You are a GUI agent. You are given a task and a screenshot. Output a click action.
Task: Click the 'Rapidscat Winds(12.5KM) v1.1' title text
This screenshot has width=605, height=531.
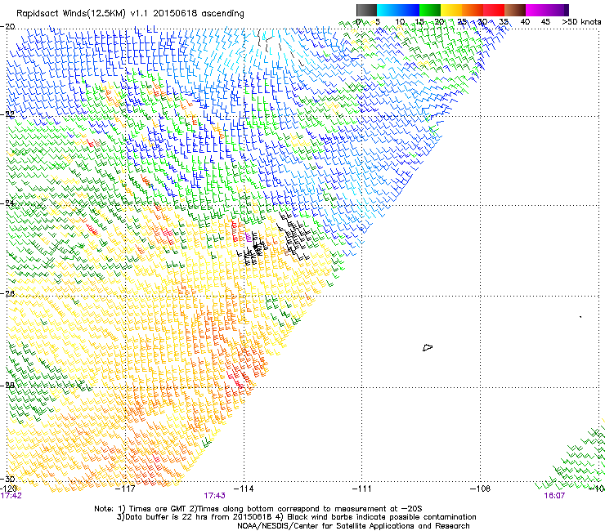(83, 14)
